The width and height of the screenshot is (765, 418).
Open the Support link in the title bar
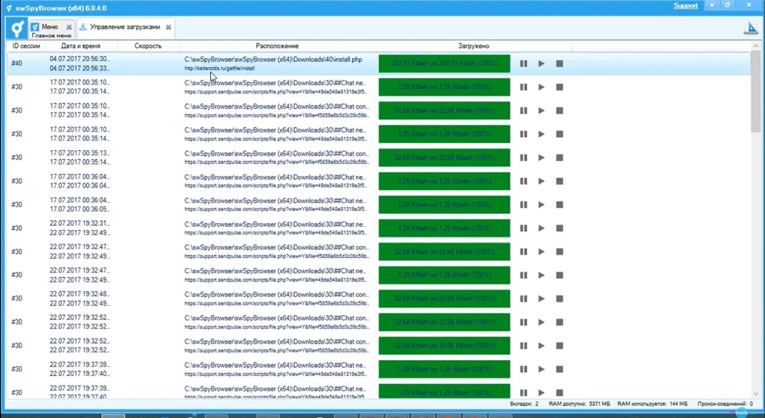(686, 5)
